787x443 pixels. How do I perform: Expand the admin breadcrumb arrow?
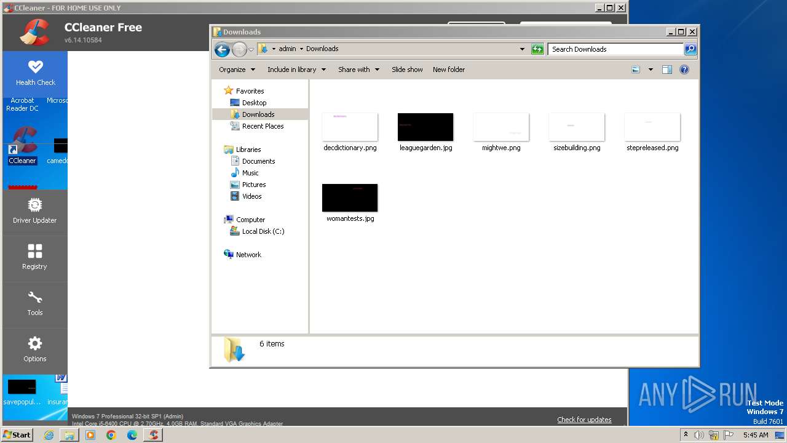[301, 49]
